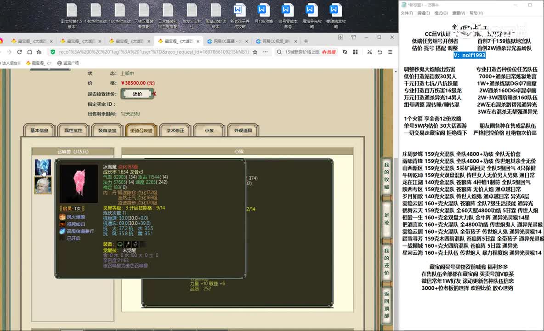Open desktop document 月10E攻略

pos(263,14)
